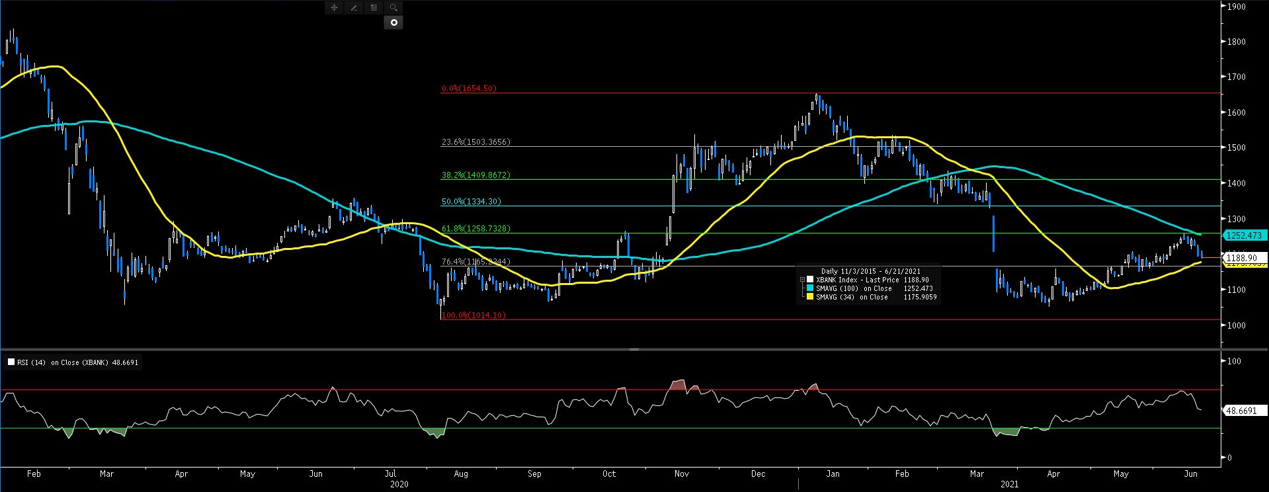Select the SMAVG (100) on Close legend entry

click(x=854, y=288)
